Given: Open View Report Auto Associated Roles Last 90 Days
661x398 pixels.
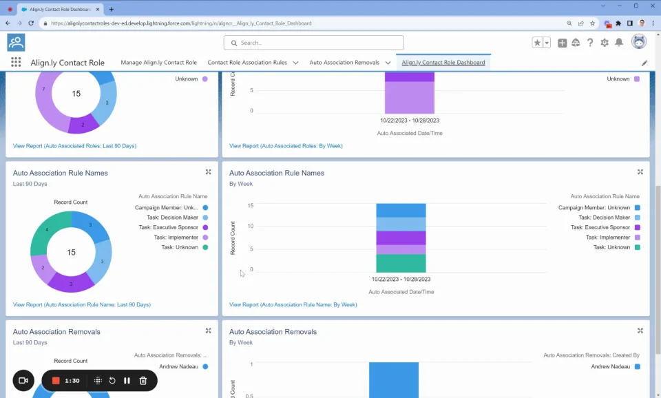Looking at the screenshot, I should 74,146.
